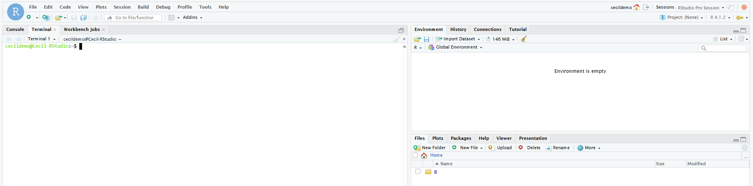
Task: Refresh the Files pane listing
Action: click(744, 148)
